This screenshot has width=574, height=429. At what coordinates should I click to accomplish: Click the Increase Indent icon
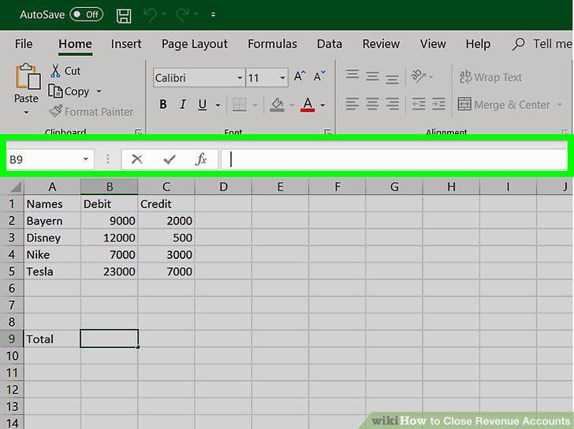pyautogui.click(x=438, y=104)
